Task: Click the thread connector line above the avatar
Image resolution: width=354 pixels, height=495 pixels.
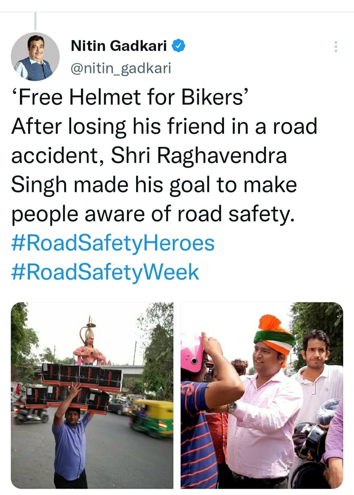Action: 35,21
